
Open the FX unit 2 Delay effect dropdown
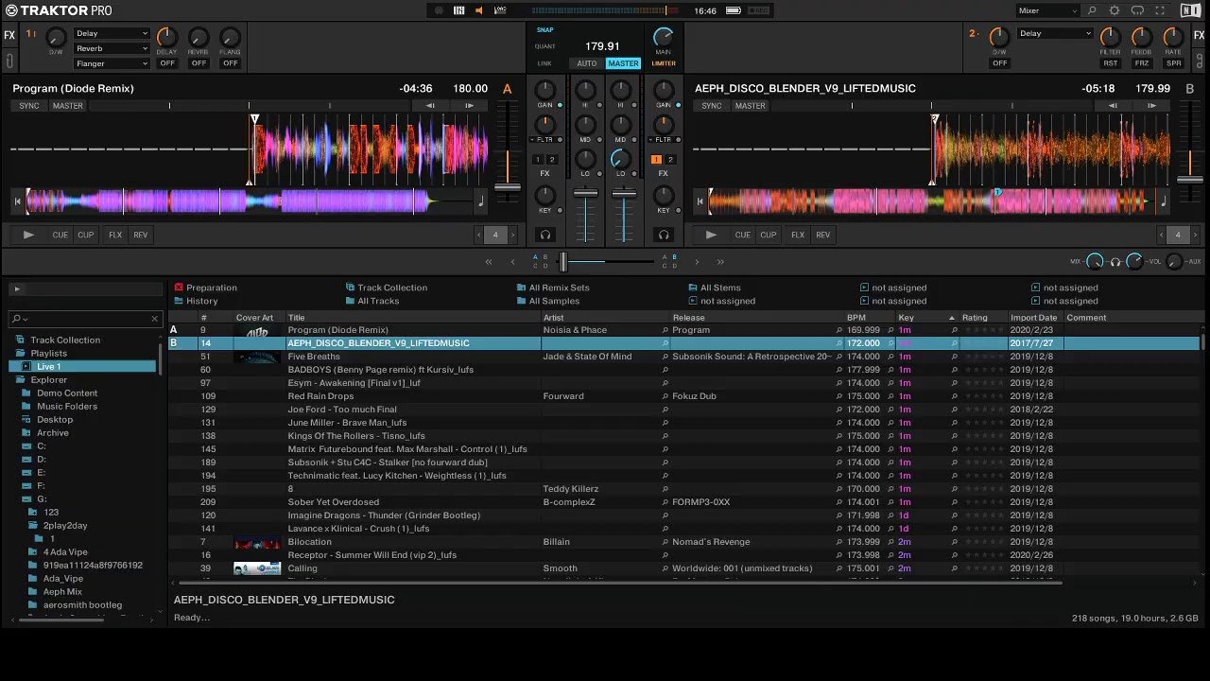1055,33
